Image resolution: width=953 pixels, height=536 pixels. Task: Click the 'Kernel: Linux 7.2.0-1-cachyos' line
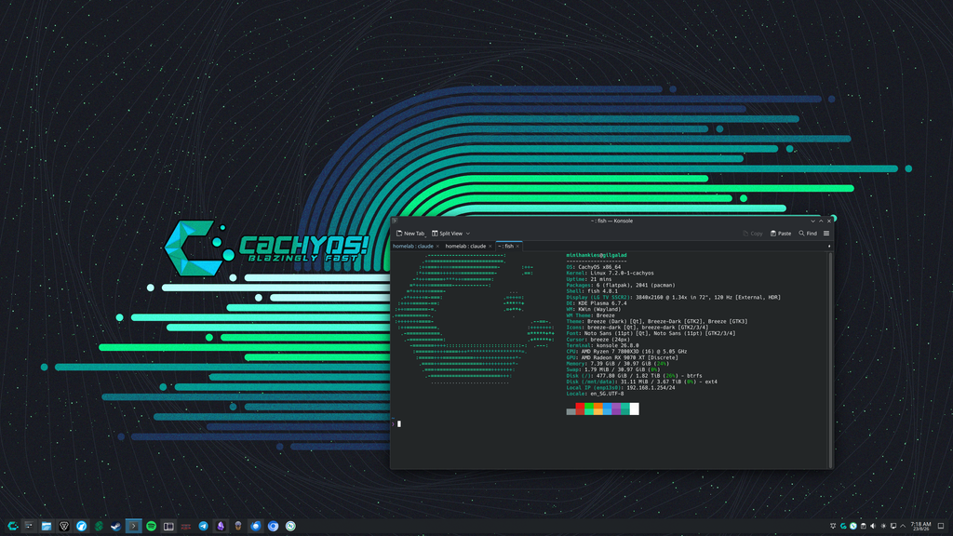[x=611, y=274]
